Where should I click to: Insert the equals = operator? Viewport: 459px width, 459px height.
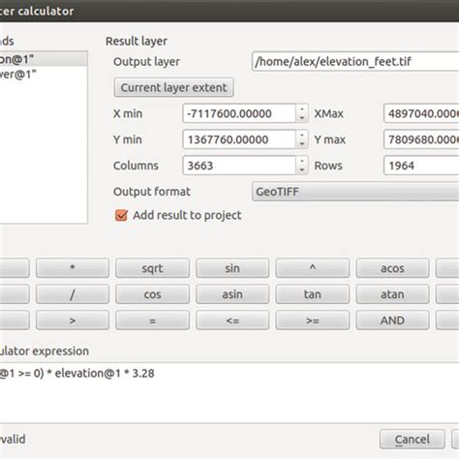pyautogui.click(x=152, y=321)
